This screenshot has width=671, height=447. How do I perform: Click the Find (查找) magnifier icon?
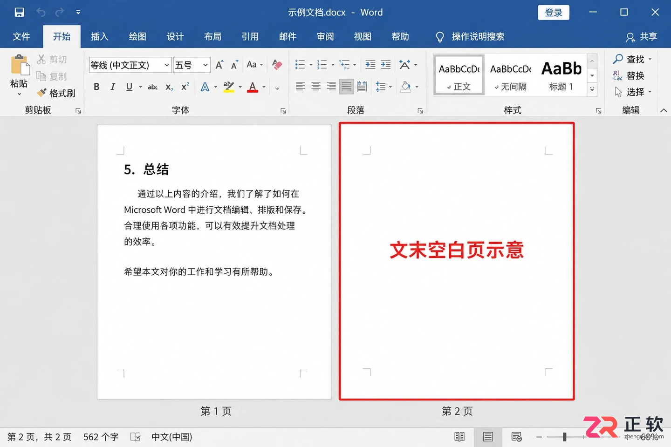618,59
